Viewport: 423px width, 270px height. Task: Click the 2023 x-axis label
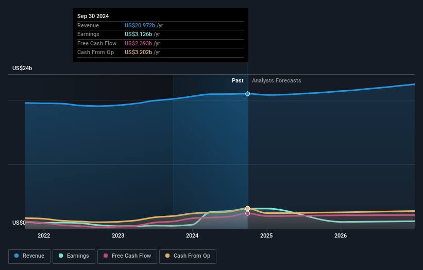[118, 235]
